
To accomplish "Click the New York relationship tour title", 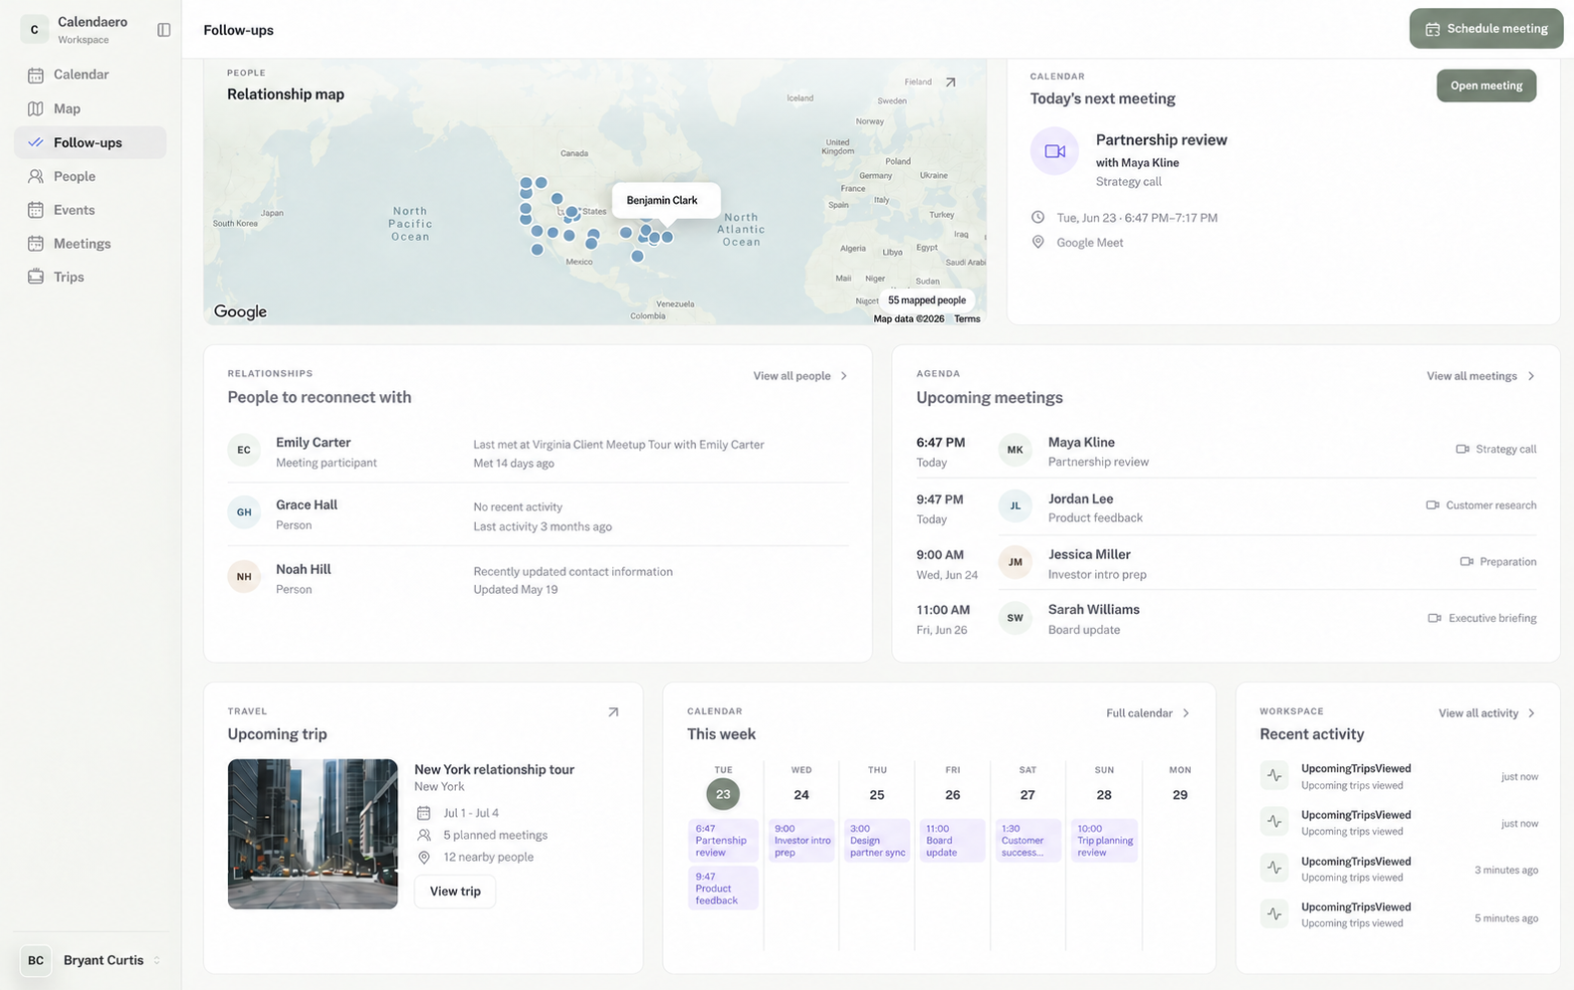I will click(x=494, y=769).
